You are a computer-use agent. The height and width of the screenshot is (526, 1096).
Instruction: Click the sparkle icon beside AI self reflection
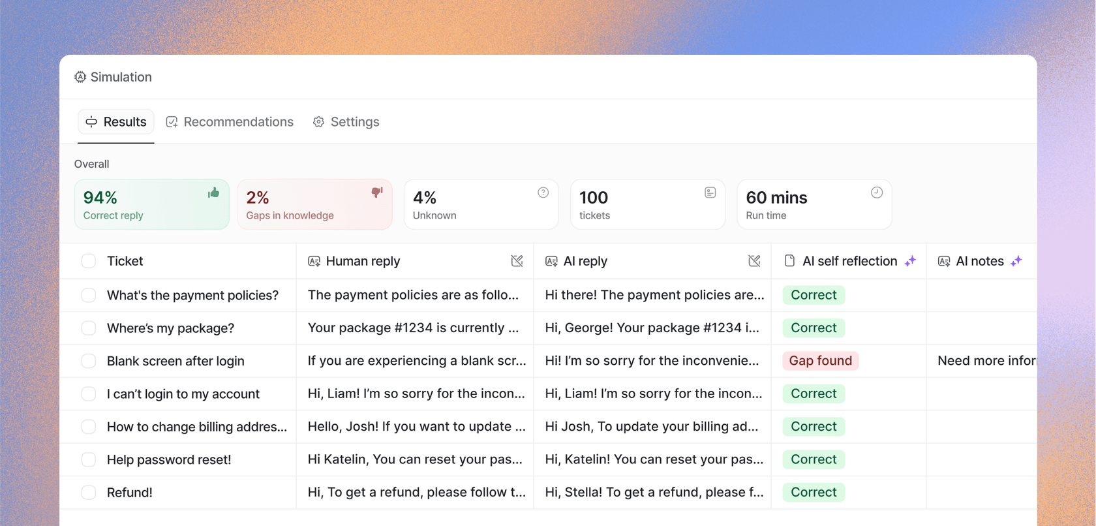tap(910, 261)
